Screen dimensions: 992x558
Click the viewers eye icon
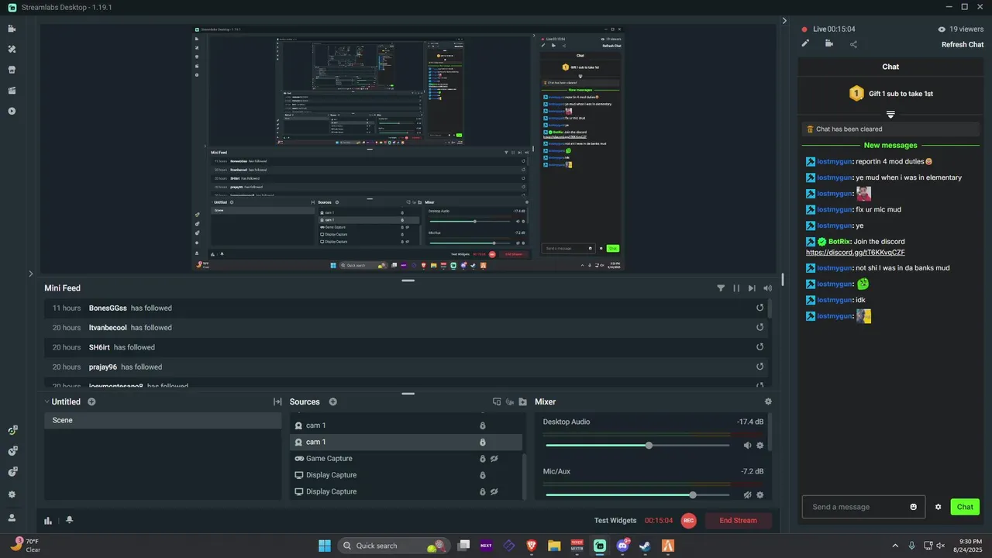942,29
